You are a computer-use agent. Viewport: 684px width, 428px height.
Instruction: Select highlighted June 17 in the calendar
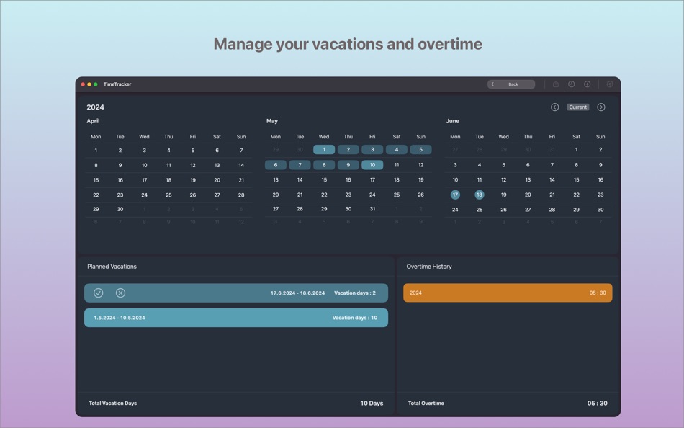pyautogui.click(x=455, y=195)
